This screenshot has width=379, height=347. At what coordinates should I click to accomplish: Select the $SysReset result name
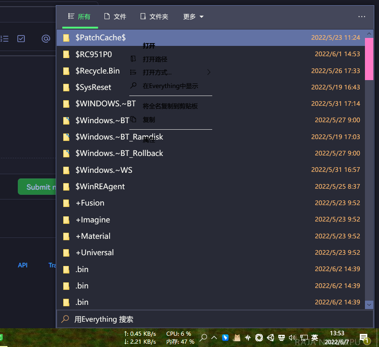[93, 87]
